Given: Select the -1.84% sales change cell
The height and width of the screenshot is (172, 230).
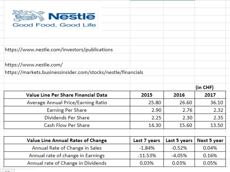Looking at the screenshot, I should pyautogui.click(x=147, y=148).
